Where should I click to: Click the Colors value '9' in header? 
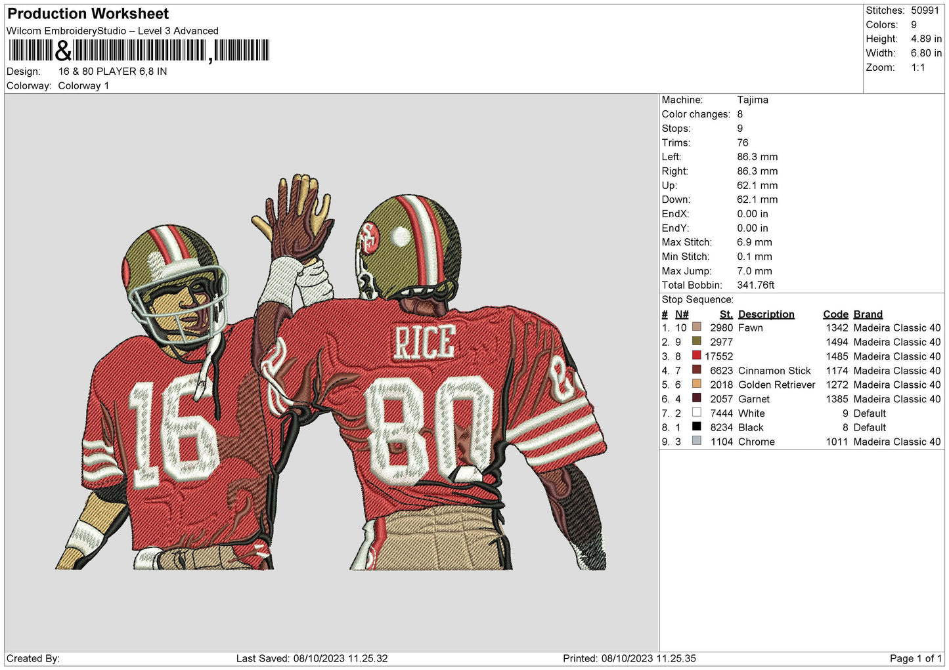(x=914, y=25)
